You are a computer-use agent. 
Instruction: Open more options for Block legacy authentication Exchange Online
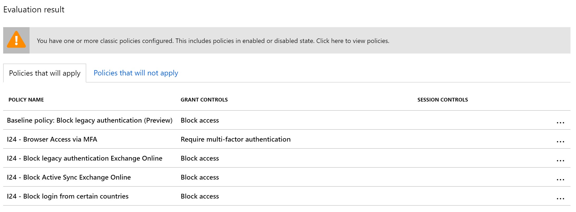560,160
